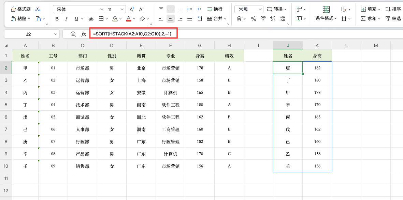Expand the Conditional Formatting (条件格式) dropdown arrow
The image size is (403, 200).
336,19
